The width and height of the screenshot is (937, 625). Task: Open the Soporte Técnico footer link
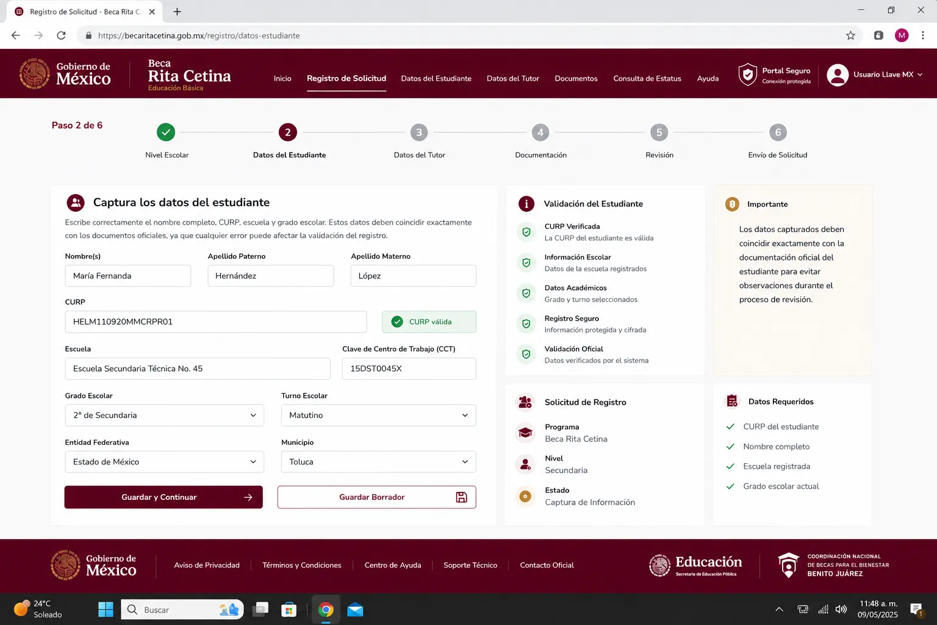pyautogui.click(x=470, y=565)
